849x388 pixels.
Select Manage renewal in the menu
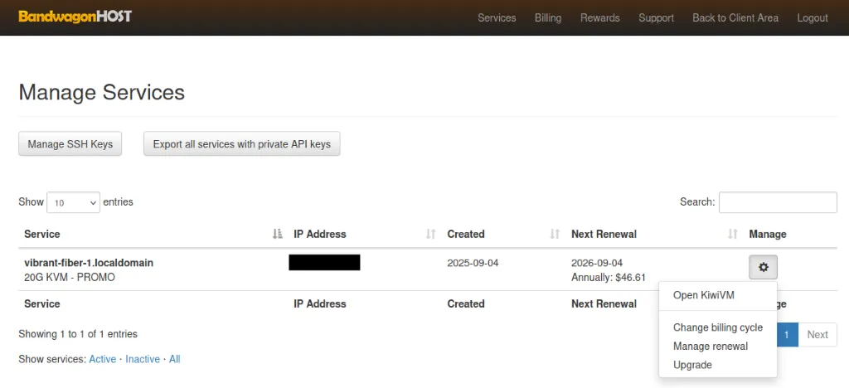point(710,347)
